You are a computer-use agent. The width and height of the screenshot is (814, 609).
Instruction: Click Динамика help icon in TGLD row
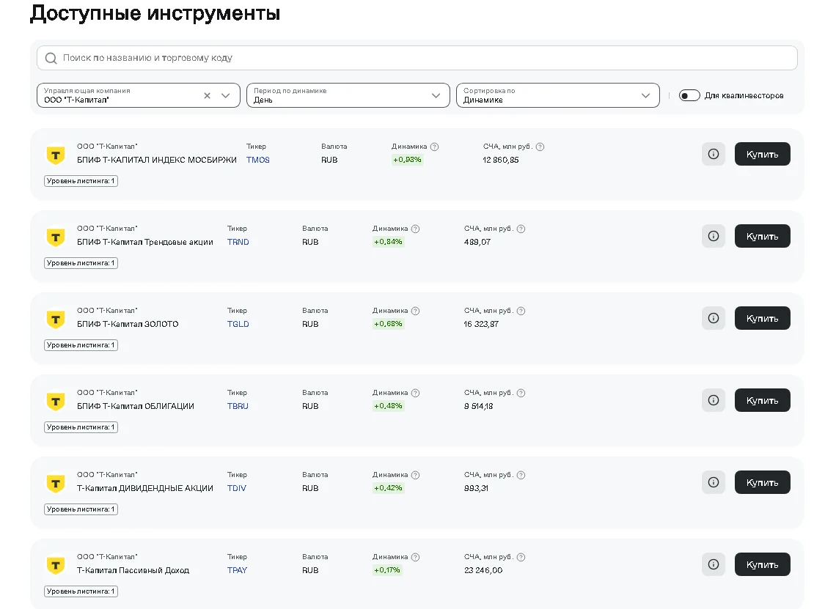click(415, 311)
